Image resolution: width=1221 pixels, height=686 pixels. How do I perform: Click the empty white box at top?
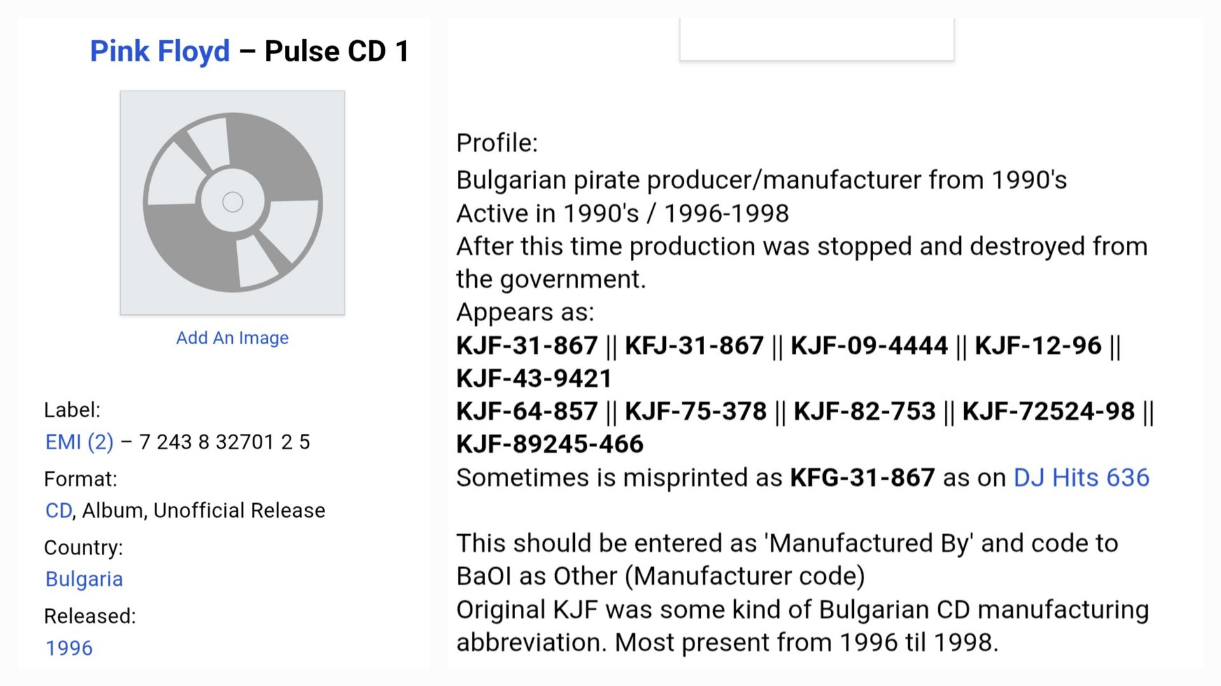coord(817,38)
